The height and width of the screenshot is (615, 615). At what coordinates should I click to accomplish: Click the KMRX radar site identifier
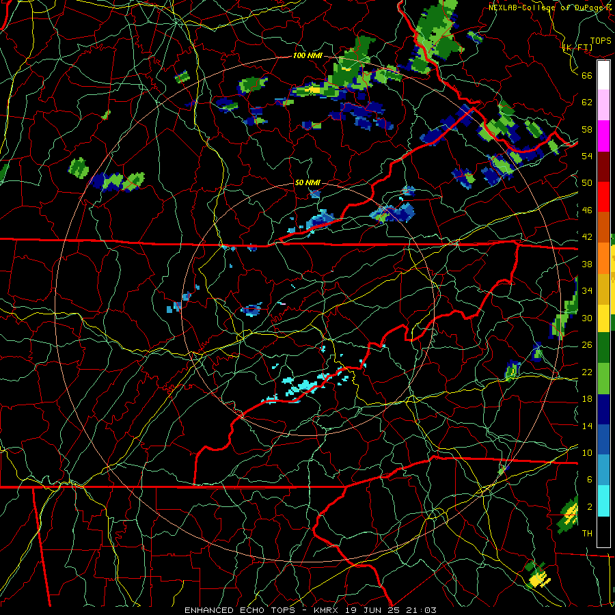point(327,610)
